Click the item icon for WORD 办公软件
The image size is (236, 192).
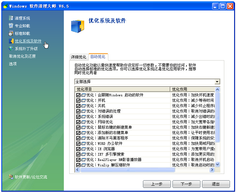point(83,144)
